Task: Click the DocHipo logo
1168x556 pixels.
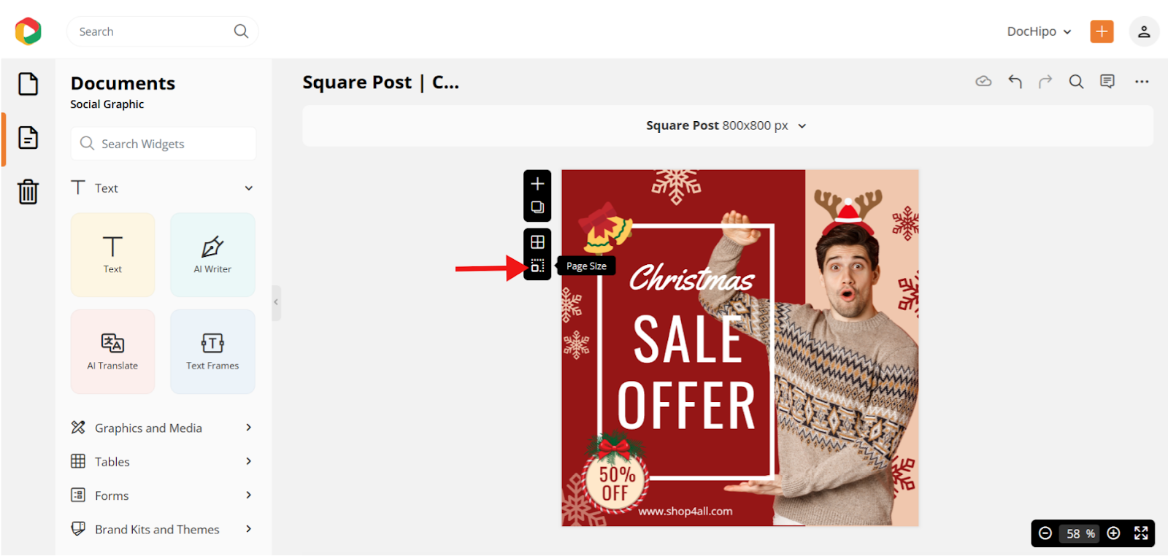Action: click(x=28, y=31)
